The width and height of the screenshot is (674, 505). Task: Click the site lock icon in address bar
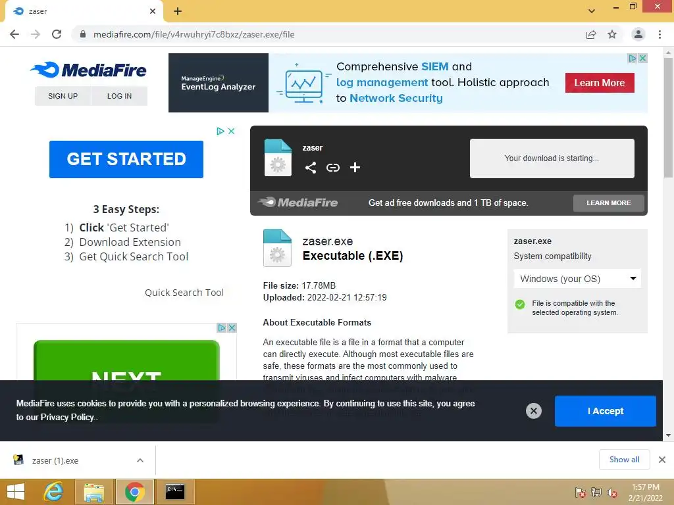(x=83, y=34)
